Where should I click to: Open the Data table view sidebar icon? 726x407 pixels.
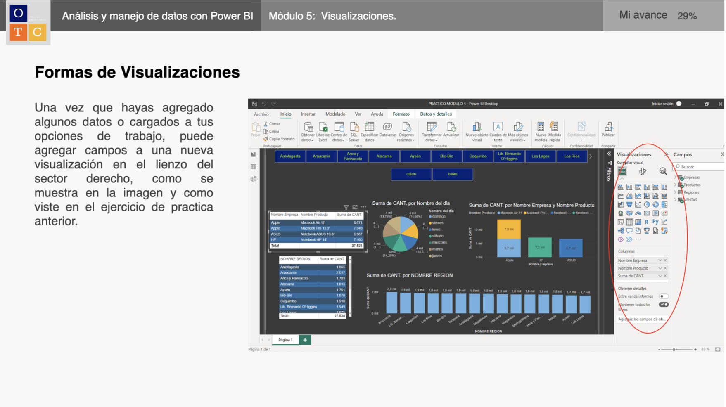click(x=254, y=167)
